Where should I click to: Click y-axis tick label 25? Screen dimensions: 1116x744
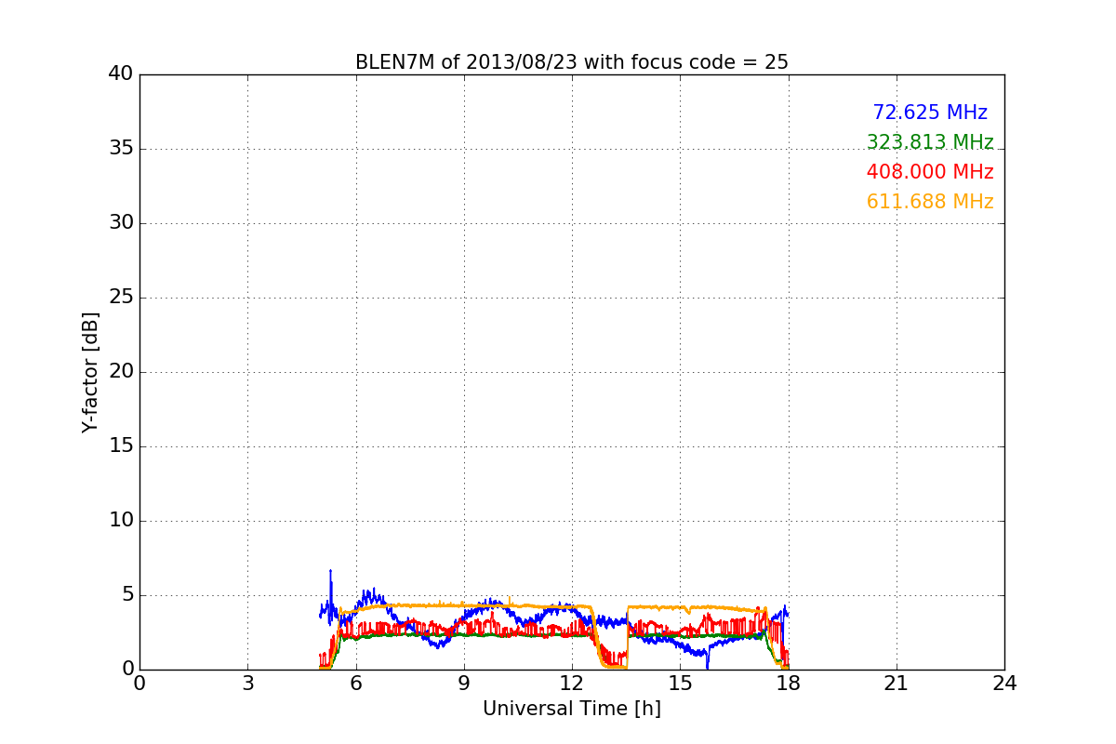point(121,298)
